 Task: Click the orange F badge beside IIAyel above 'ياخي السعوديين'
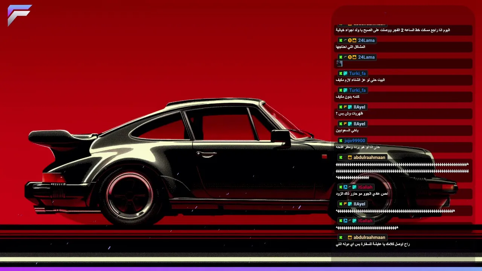click(345, 124)
